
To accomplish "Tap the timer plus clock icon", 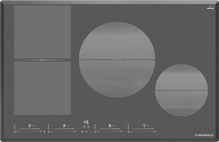I will coord(88,127).
